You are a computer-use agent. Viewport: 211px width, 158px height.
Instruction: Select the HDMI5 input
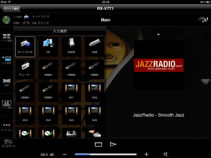pyautogui.click(x=48, y=92)
